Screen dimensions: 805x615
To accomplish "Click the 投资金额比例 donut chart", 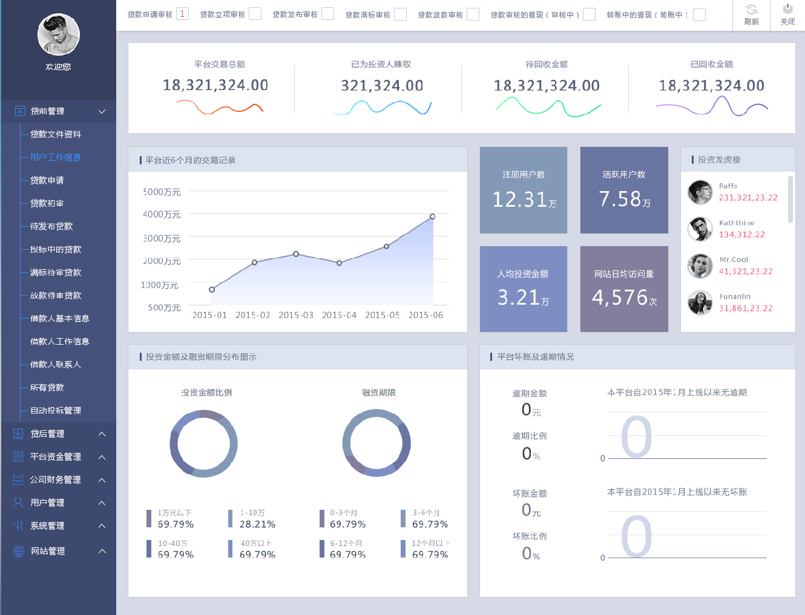I will [203, 444].
